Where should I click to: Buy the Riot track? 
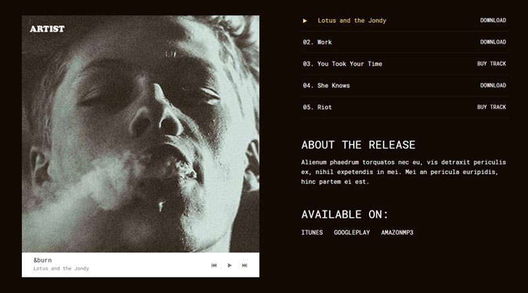pyautogui.click(x=492, y=107)
